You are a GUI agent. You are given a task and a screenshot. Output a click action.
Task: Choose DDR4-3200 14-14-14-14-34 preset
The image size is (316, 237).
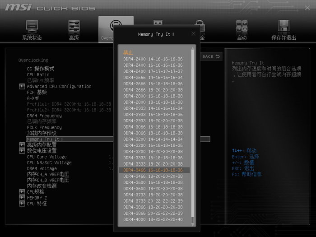click(x=153, y=139)
